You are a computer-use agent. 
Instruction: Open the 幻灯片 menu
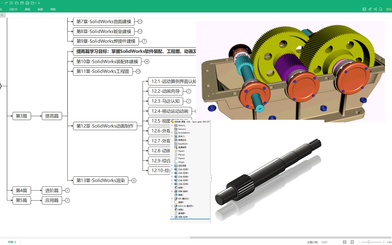[x=13, y=9]
